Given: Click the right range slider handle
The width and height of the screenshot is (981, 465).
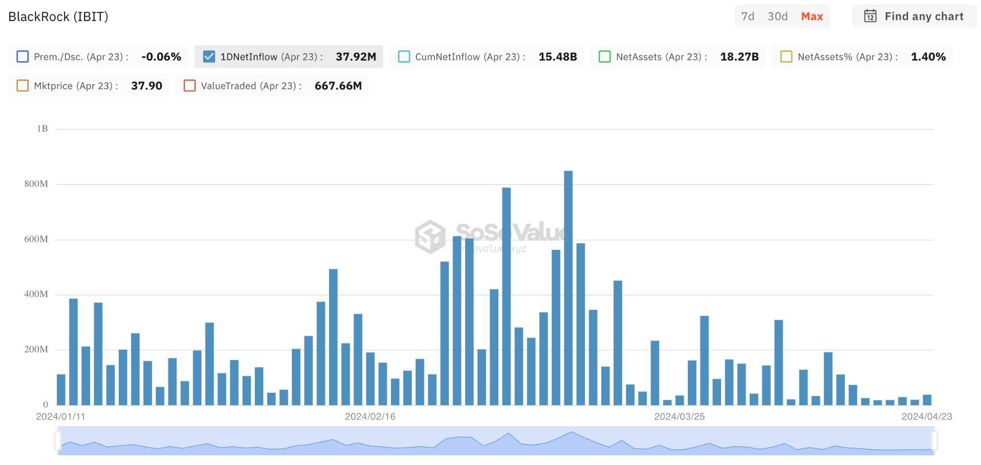Looking at the screenshot, I should (934, 440).
